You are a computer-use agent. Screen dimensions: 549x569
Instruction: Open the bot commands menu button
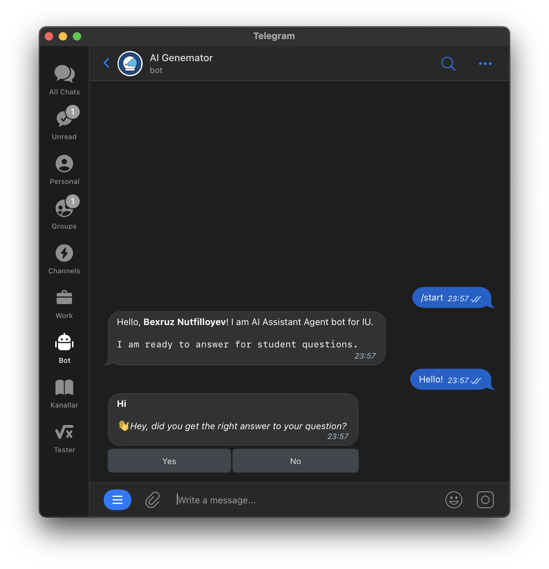pyautogui.click(x=117, y=500)
